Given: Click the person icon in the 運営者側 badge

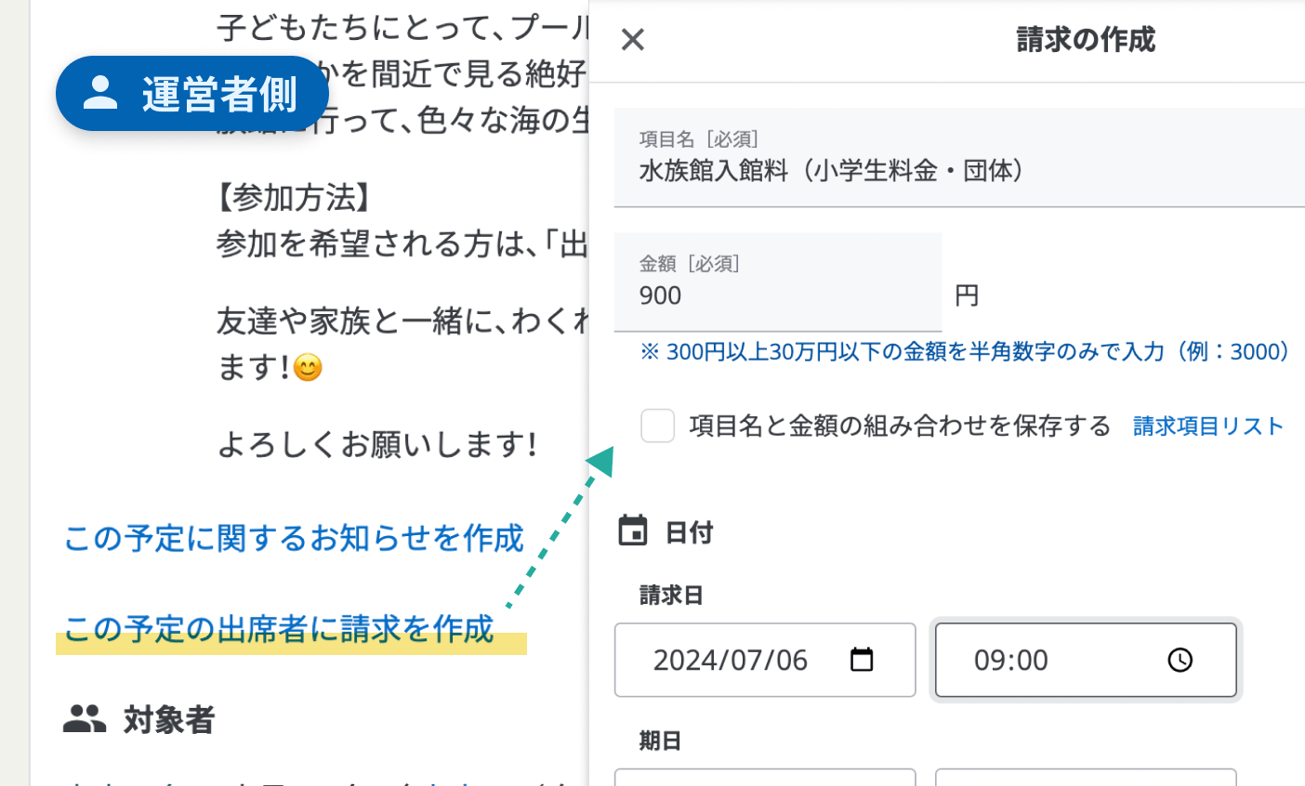Looking at the screenshot, I should (100, 93).
